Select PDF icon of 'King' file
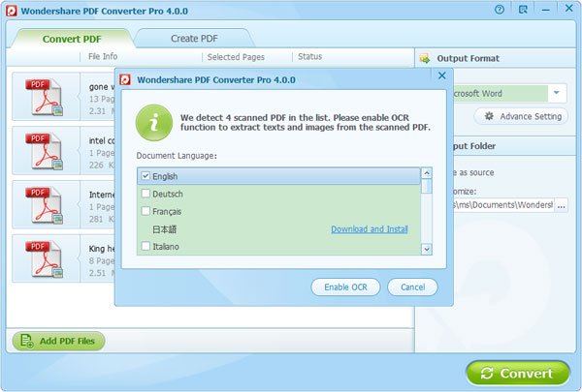582x392 pixels. click(x=45, y=259)
